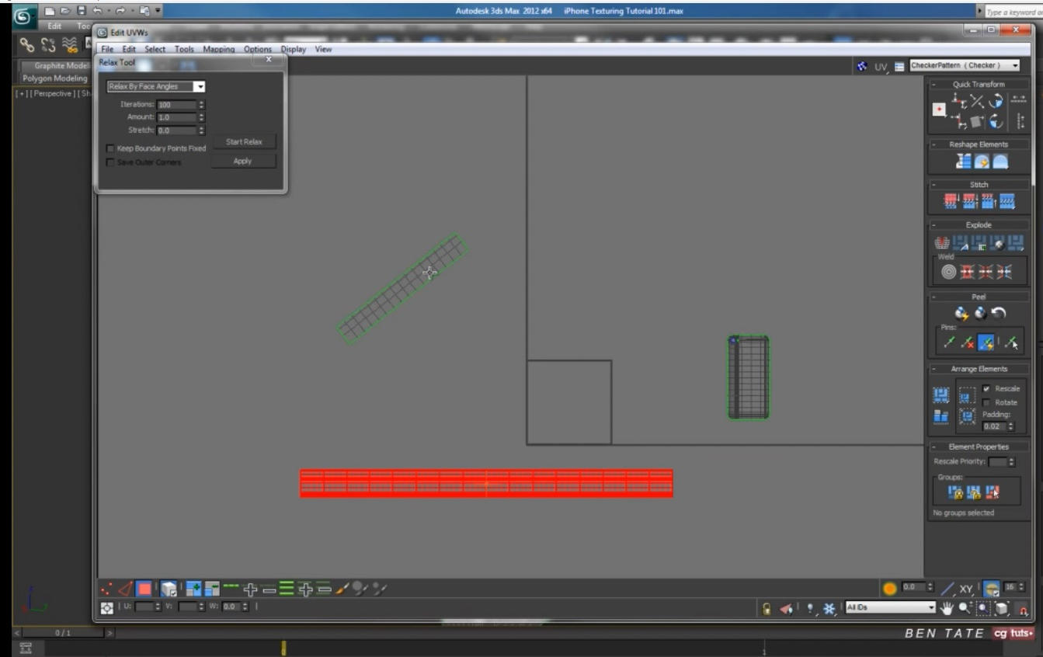Collapse Stitch rollout
Image resolution: width=1043 pixels, height=657 pixels.
coord(979,185)
